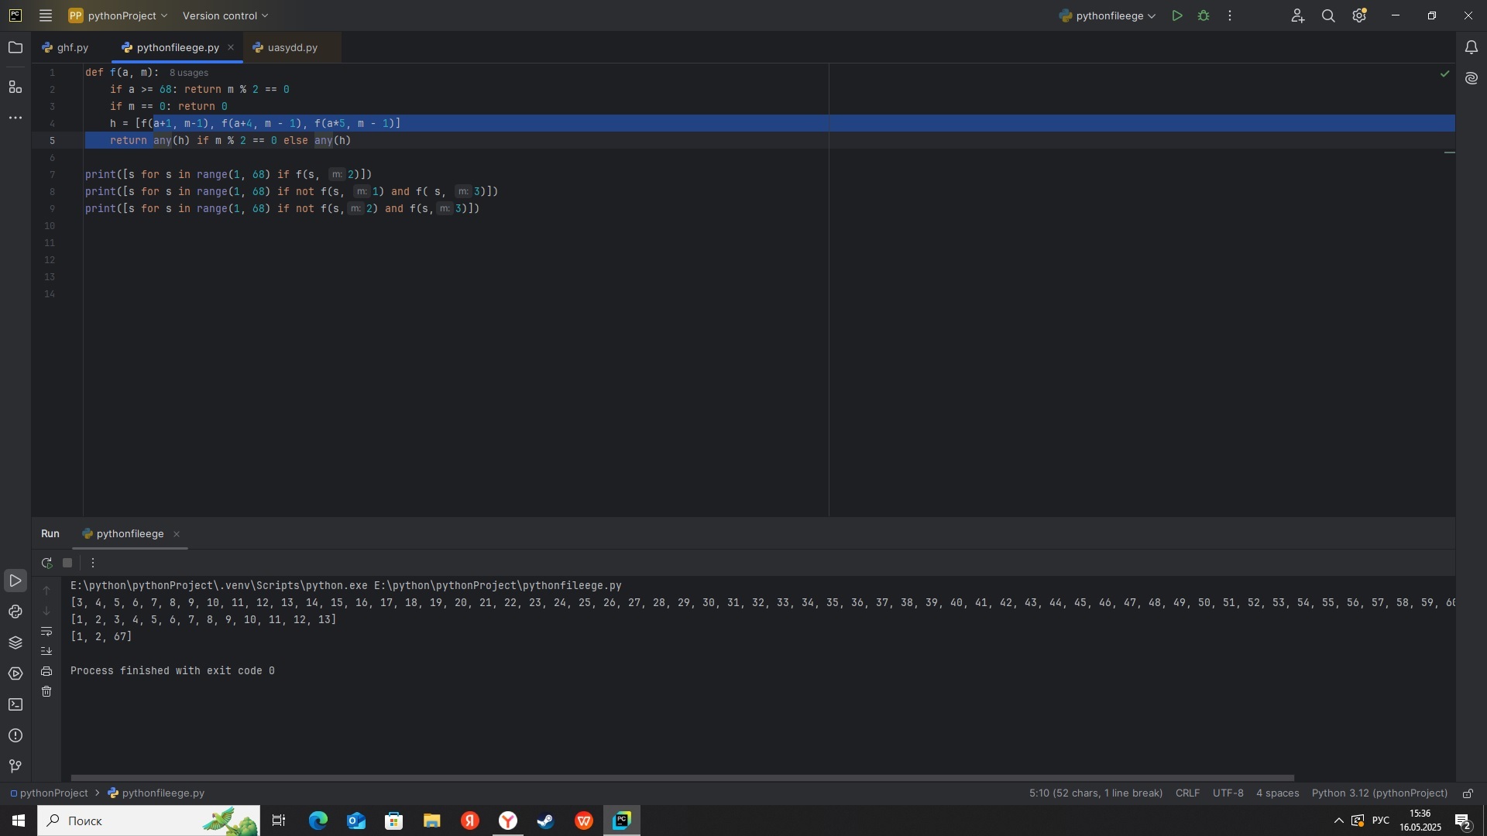Expand the pythonProject project dropdown
This screenshot has width=1487, height=836.
point(118,15)
